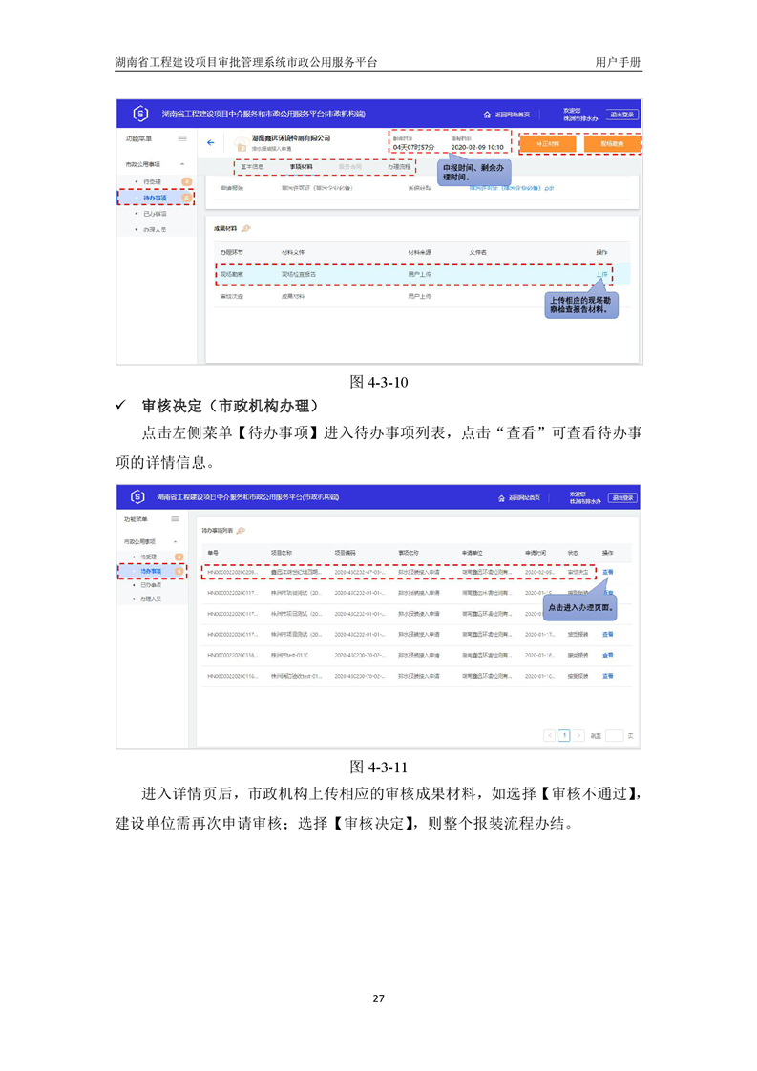Click the 04天07时57分 remaining time value
The width and height of the screenshot is (757, 1071).
pos(414,148)
